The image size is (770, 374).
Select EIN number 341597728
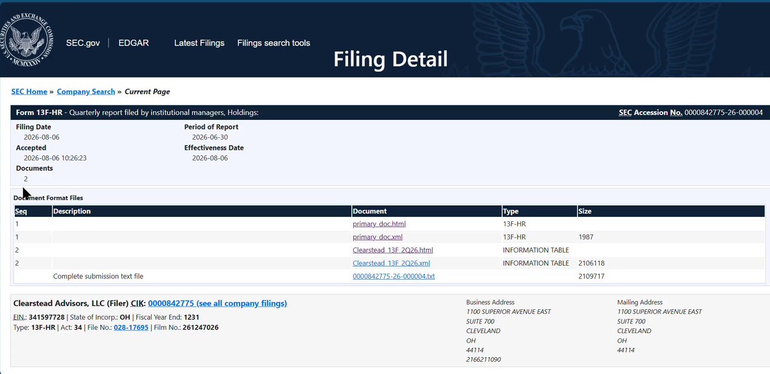(x=47, y=317)
